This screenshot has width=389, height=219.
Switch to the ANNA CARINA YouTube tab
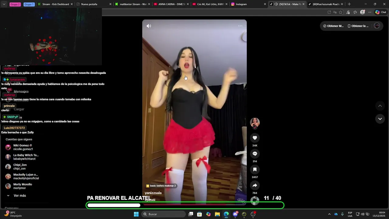tap(171, 4)
